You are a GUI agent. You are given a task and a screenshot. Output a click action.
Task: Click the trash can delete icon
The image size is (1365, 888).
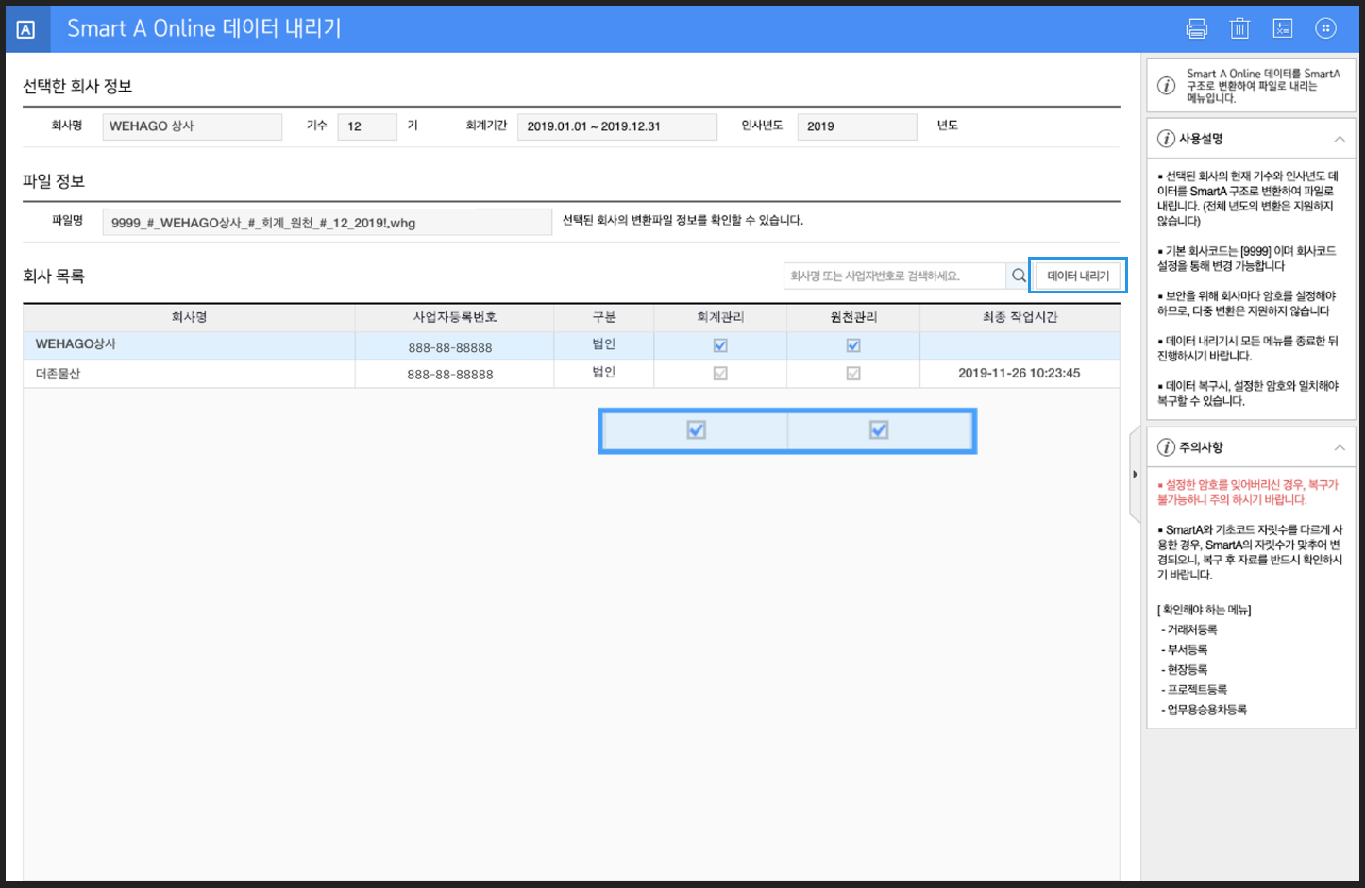pyautogui.click(x=1239, y=28)
